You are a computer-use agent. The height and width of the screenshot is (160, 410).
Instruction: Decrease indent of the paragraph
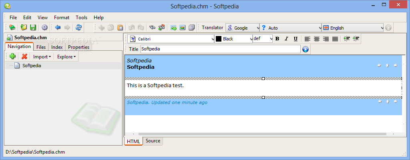(x=356, y=39)
